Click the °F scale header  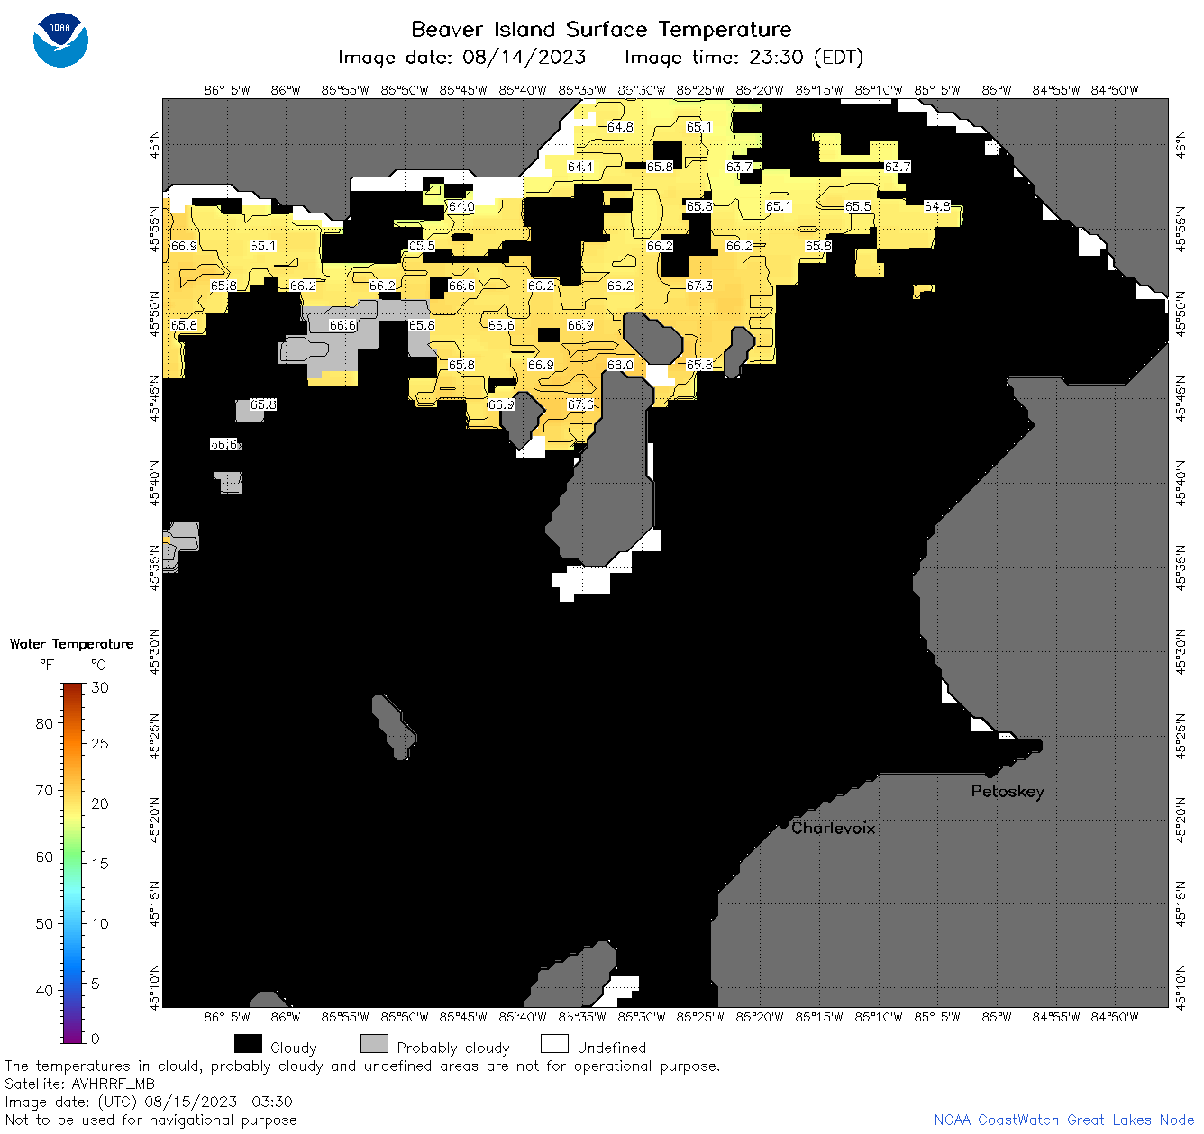click(47, 665)
